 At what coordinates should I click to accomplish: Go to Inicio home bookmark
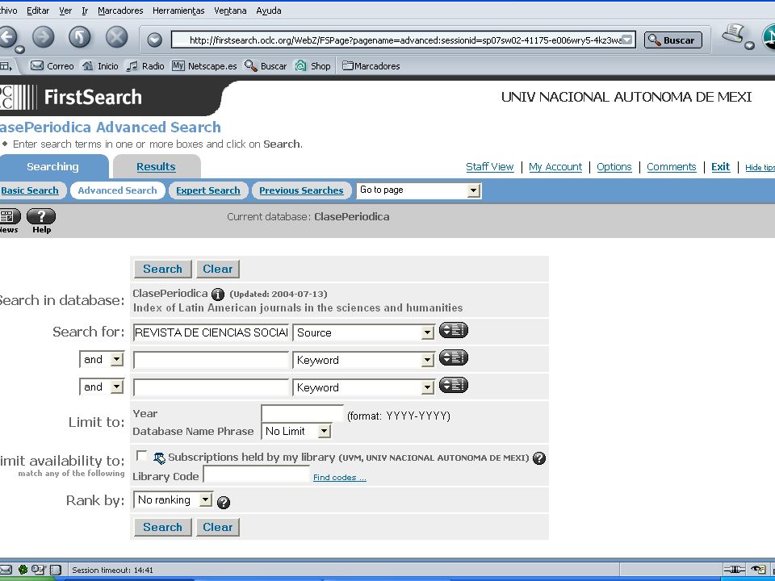(100, 65)
